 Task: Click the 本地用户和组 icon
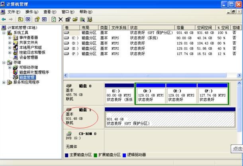tap(16, 47)
